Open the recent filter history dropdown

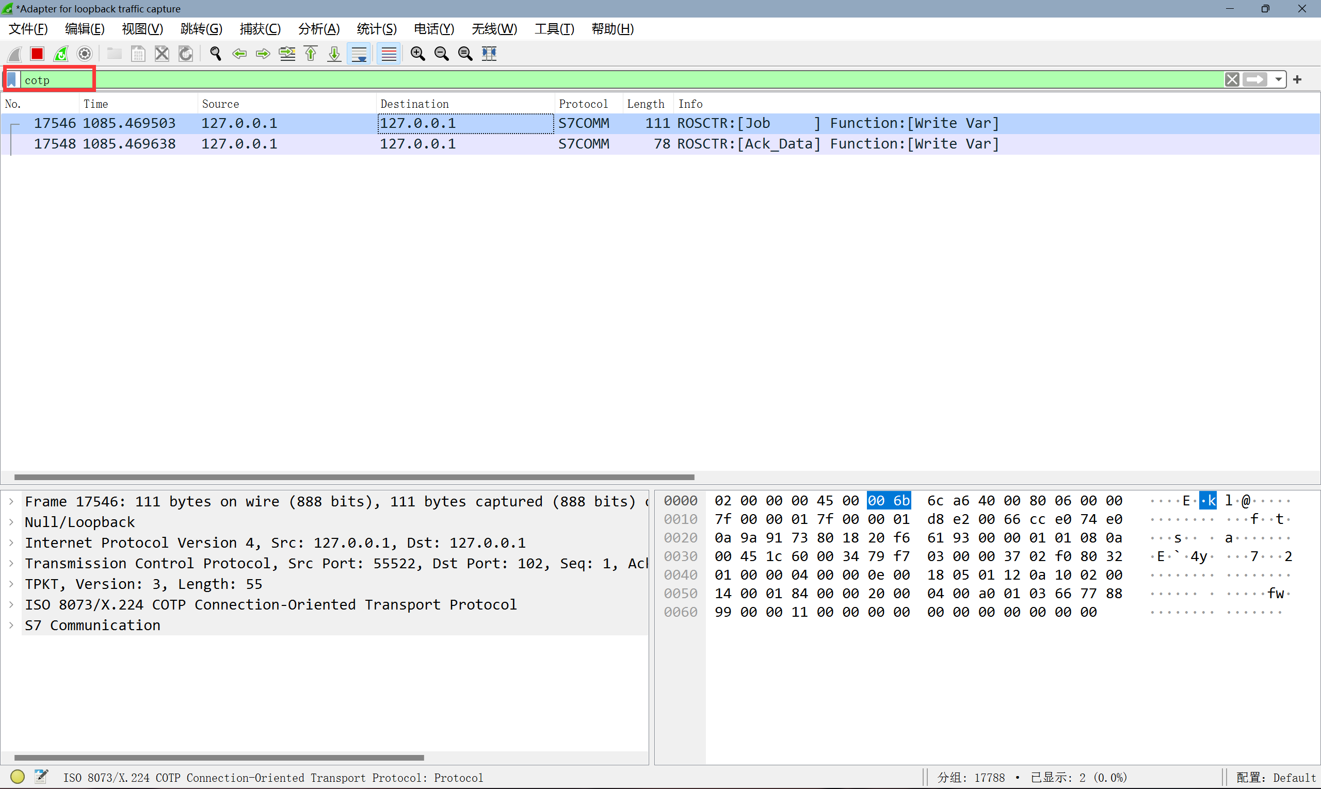click(1279, 80)
